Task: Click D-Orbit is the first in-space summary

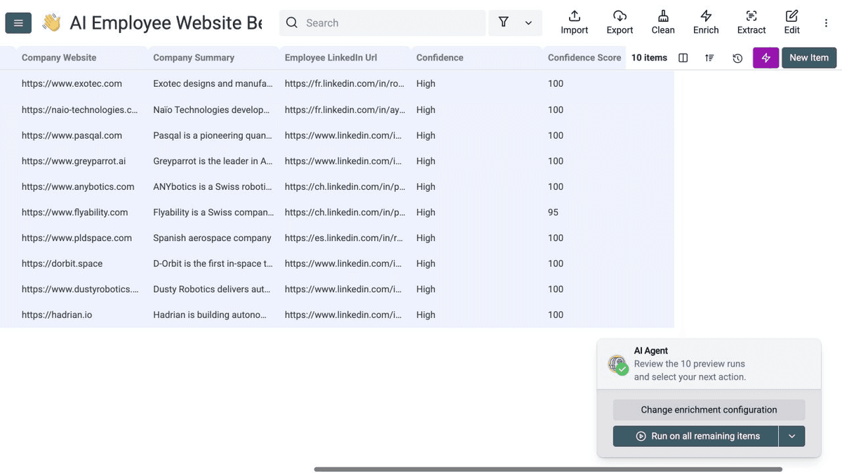Action: [x=213, y=263]
